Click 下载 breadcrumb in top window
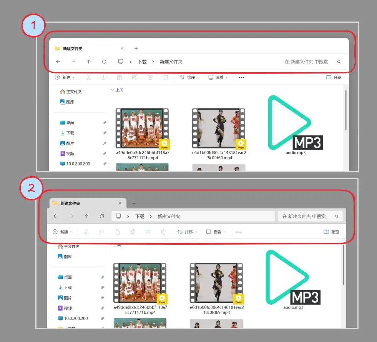377x342 pixels. tap(142, 62)
